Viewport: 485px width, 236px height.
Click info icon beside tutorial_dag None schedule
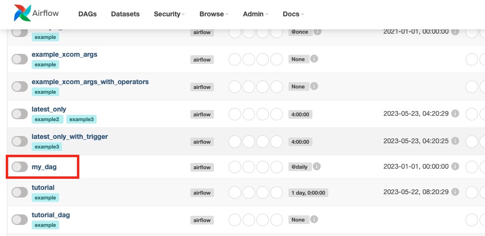click(x=314, y=220)
